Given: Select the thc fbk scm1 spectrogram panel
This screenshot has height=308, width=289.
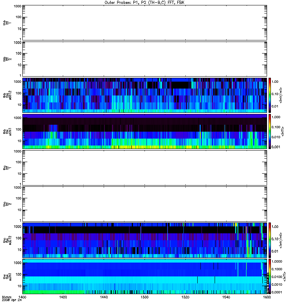Looking at the screenshot, I should 145,276.
